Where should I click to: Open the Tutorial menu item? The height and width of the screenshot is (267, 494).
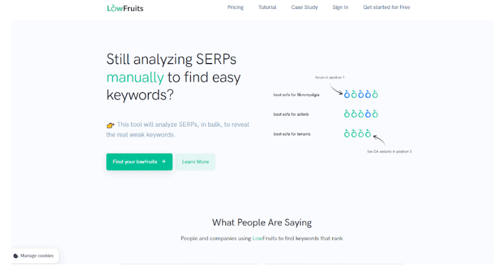267,7
